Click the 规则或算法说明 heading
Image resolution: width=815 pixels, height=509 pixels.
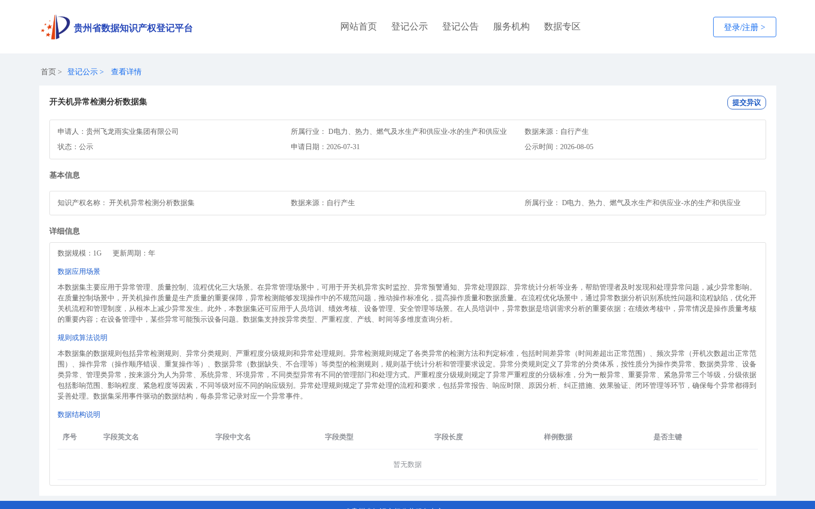point(83,337)
